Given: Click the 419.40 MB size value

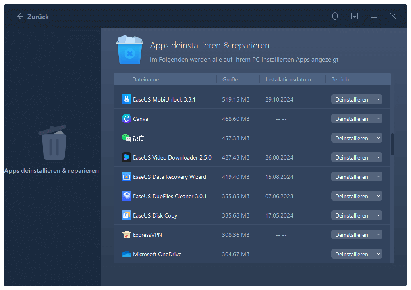Looking at the screenshot, I should point(236,177).
